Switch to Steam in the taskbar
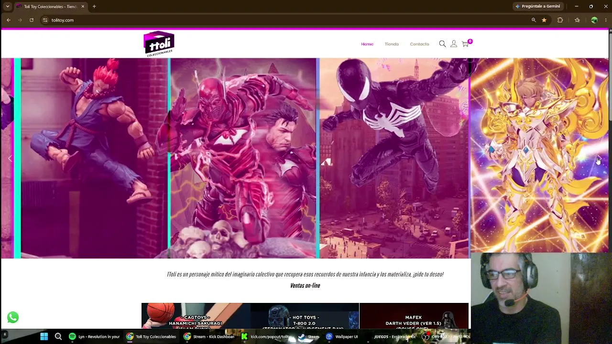Image resolution: width=612 pixels, height=344 pixels. click(309, 336)
